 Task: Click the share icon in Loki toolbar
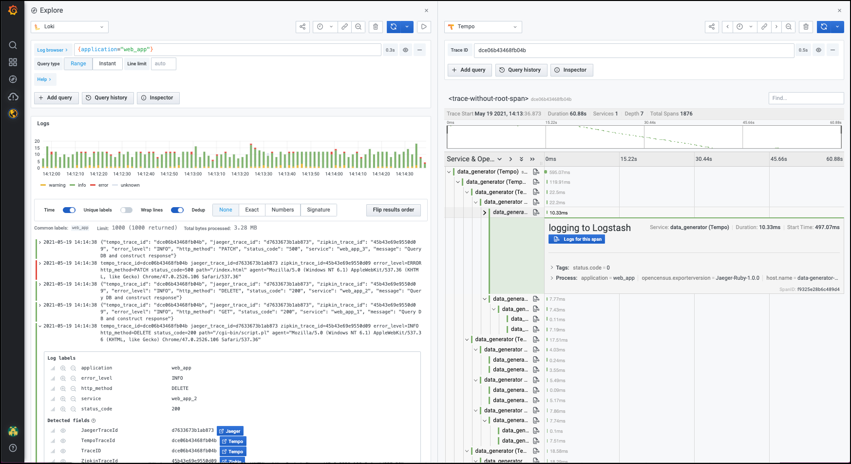(x=303, y=27)
